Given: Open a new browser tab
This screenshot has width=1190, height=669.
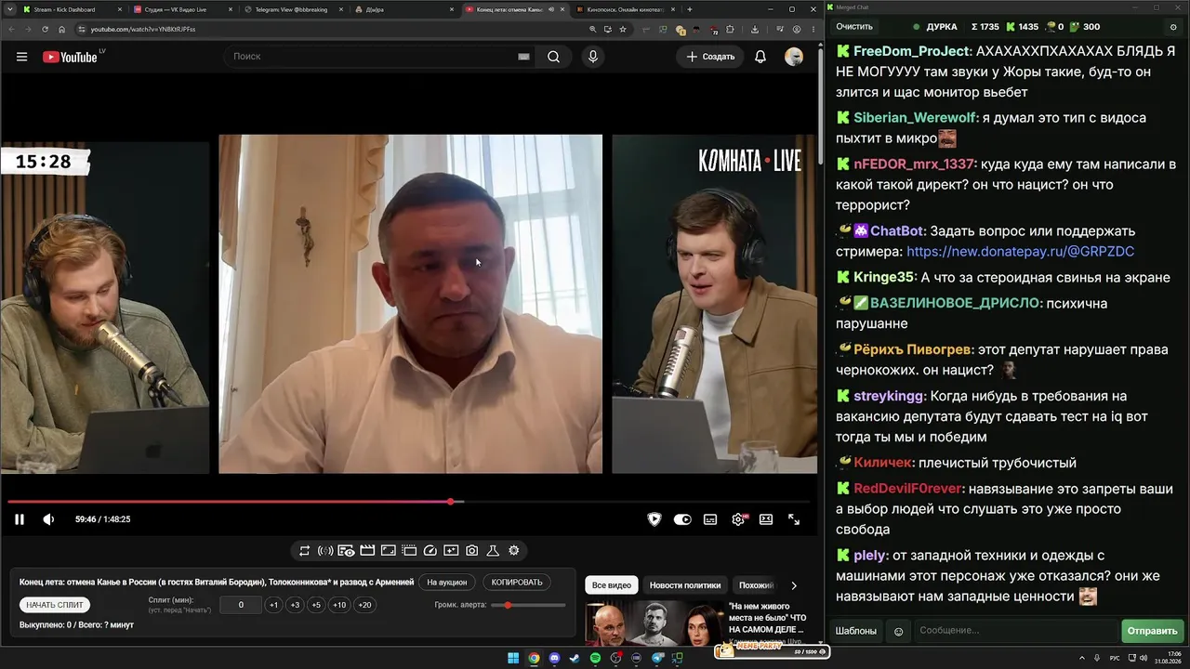Looking at the screenshot, I should (x=689, y=9).
